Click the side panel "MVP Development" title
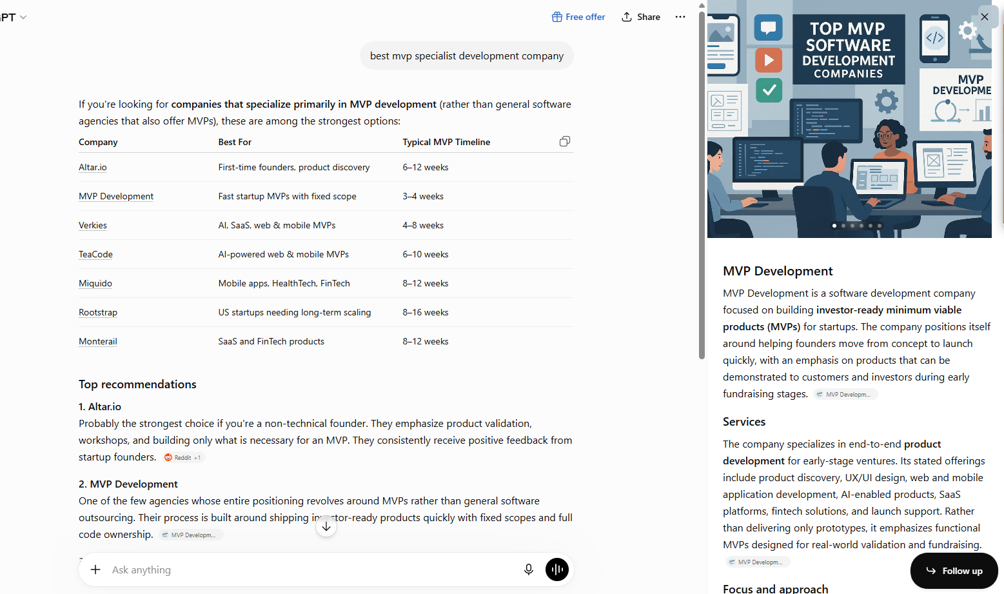Screen dimensions: 1004x594 (778, 272)
